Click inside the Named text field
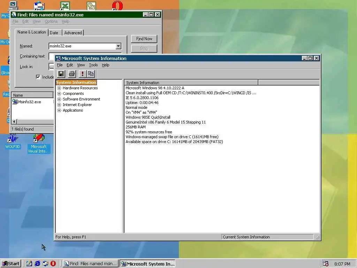 click(82, 46)
